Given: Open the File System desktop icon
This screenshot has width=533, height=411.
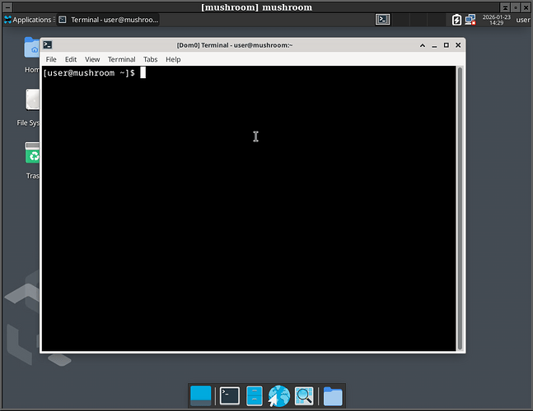Looking at the screenshot, I should [33, 102].
